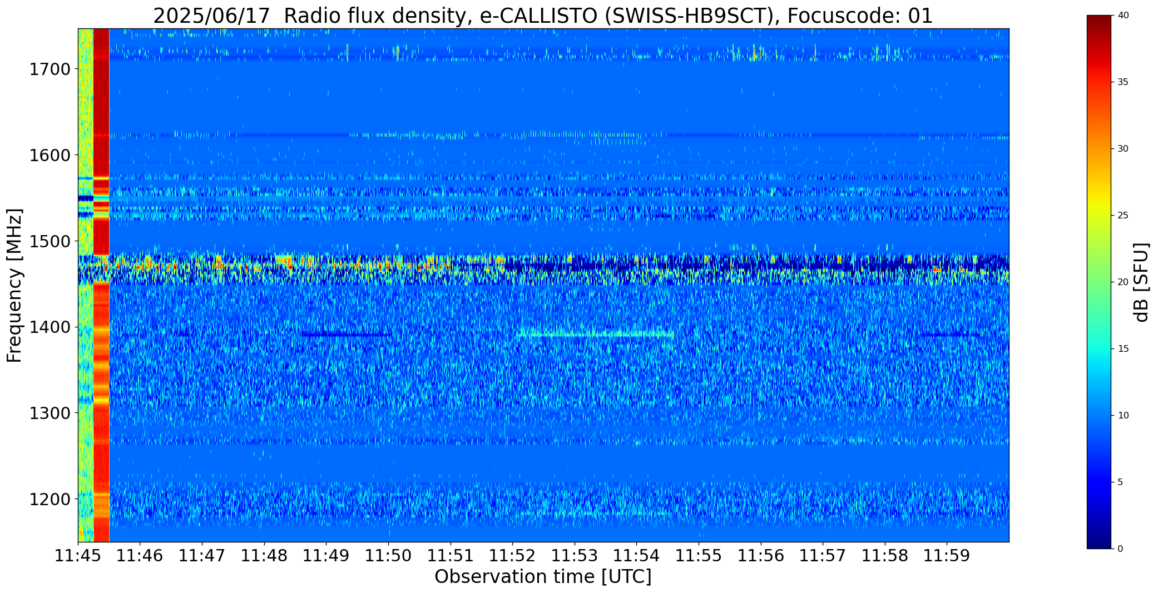Click the colorbar tick label 5
The image size is (1158, 593).
tap(1120, 482)
